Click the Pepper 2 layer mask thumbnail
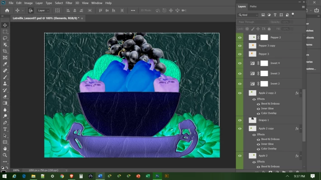This screenshot has width=321, height=180. tap(264, 37)
